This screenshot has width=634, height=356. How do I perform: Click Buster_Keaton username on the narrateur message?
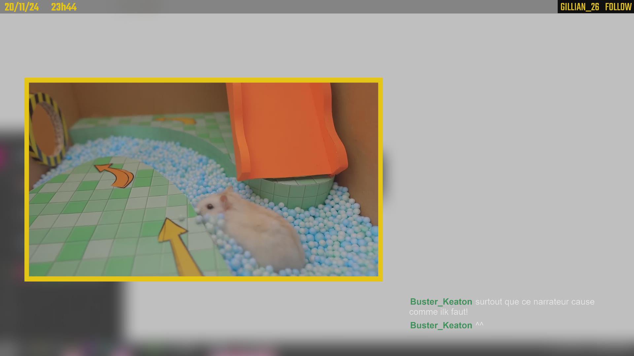tap(441, 302)
